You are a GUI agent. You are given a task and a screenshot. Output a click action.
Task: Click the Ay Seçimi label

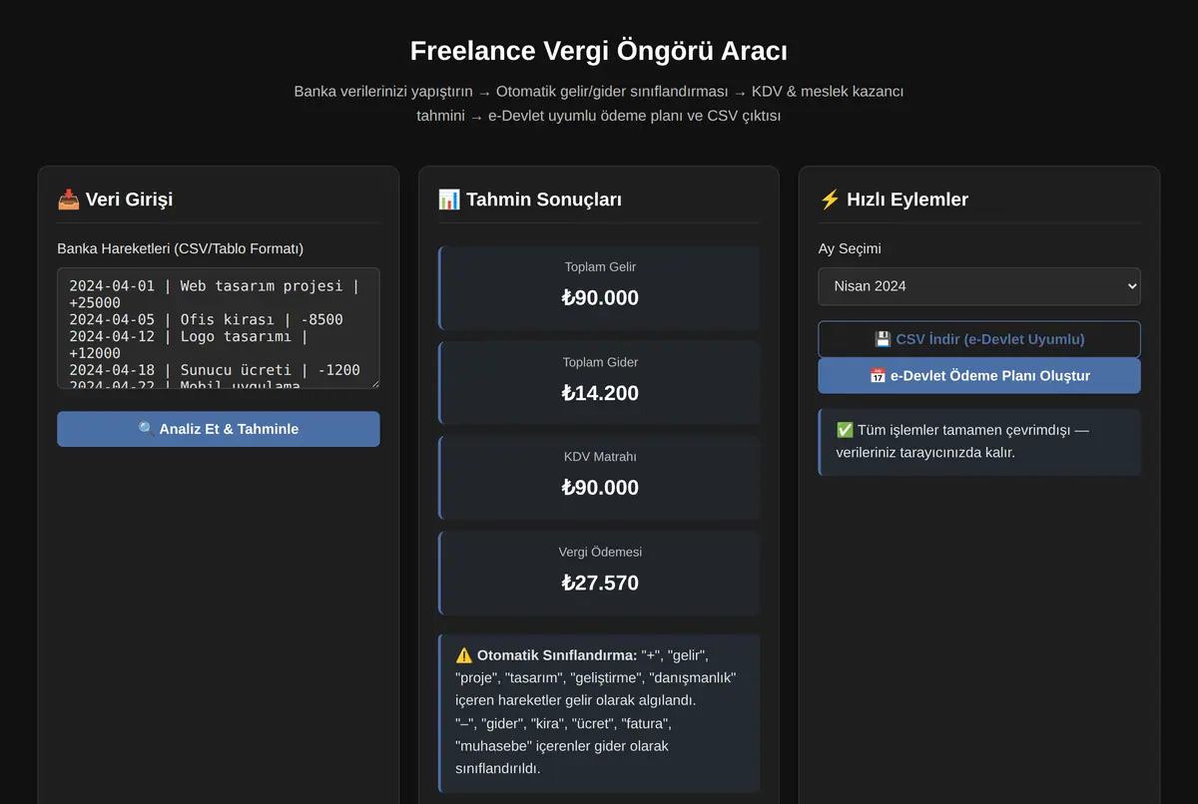(x=850, y=248)
